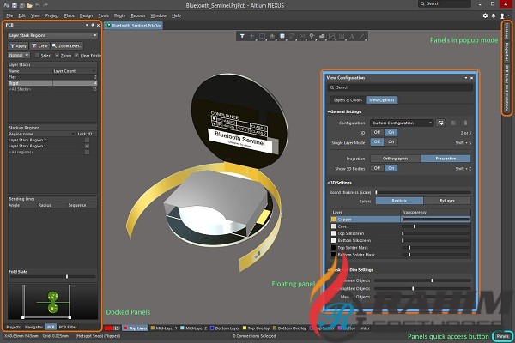Click the red current-layer swatch beside LS
The width and height of the screenshot is (515, 343).
[x=108, y=328]
